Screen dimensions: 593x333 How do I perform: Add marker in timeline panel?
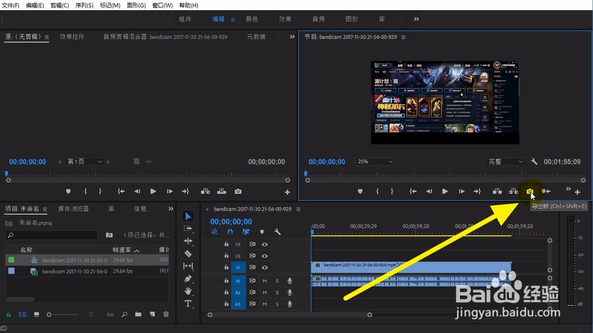click(262, 232)
